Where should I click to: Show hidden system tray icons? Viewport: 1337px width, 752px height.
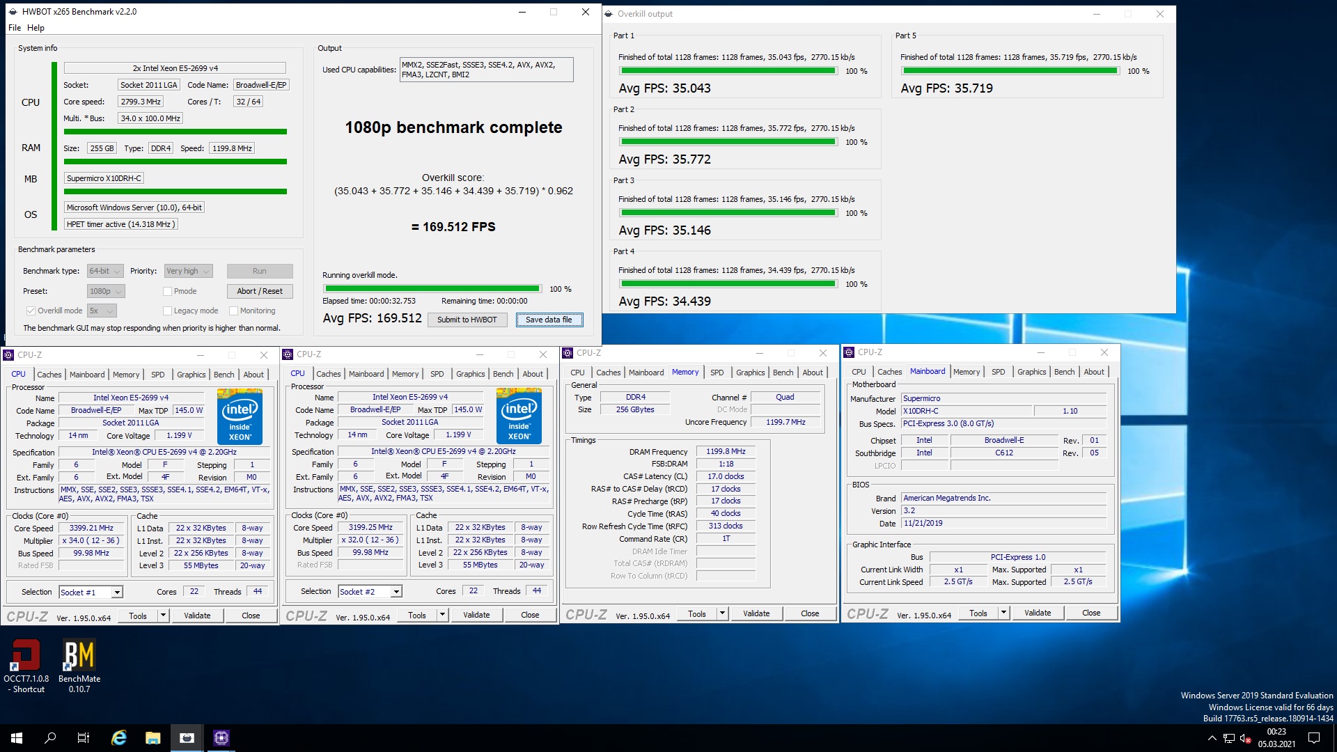(1212, 738)
